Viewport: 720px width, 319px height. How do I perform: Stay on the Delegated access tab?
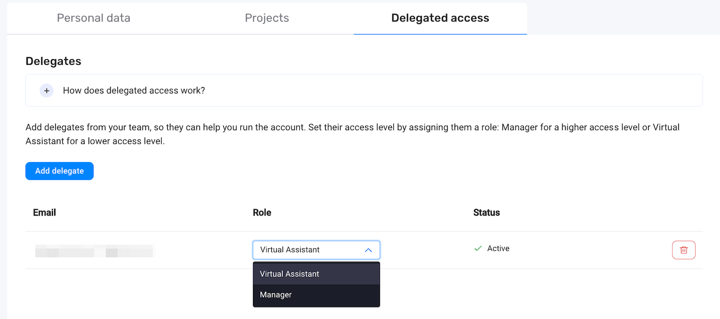point(440,18)
